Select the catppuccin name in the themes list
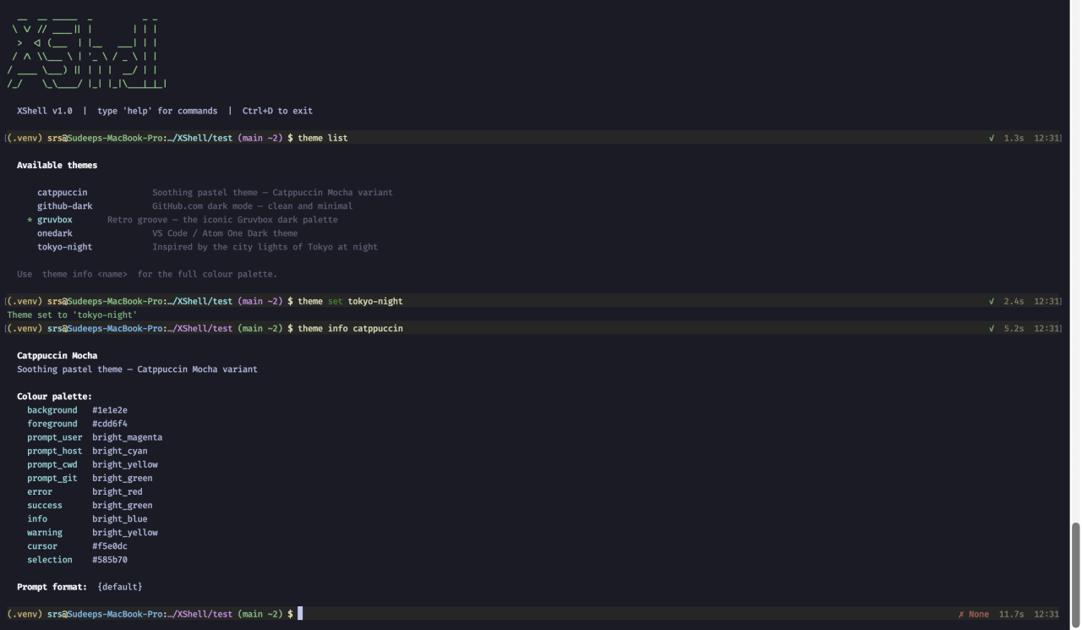The width and height of the screenshot is (1082, 630). pyautogui.click(x=62, y=192)
